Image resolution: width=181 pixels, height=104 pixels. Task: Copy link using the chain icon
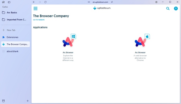[x=89, y=2]
